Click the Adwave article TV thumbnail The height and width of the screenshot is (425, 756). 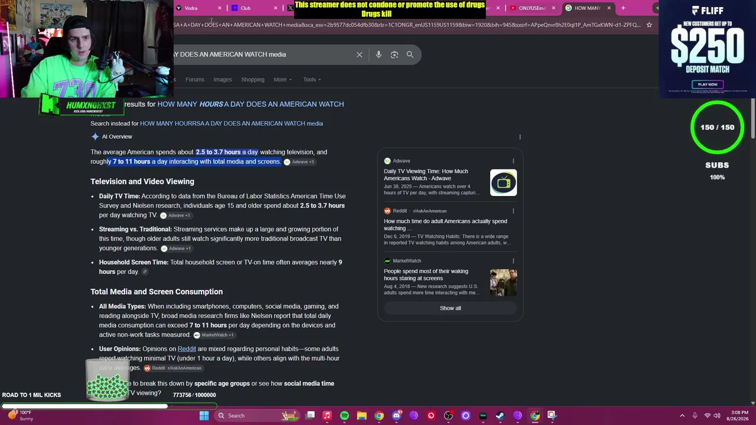point(503,183)
